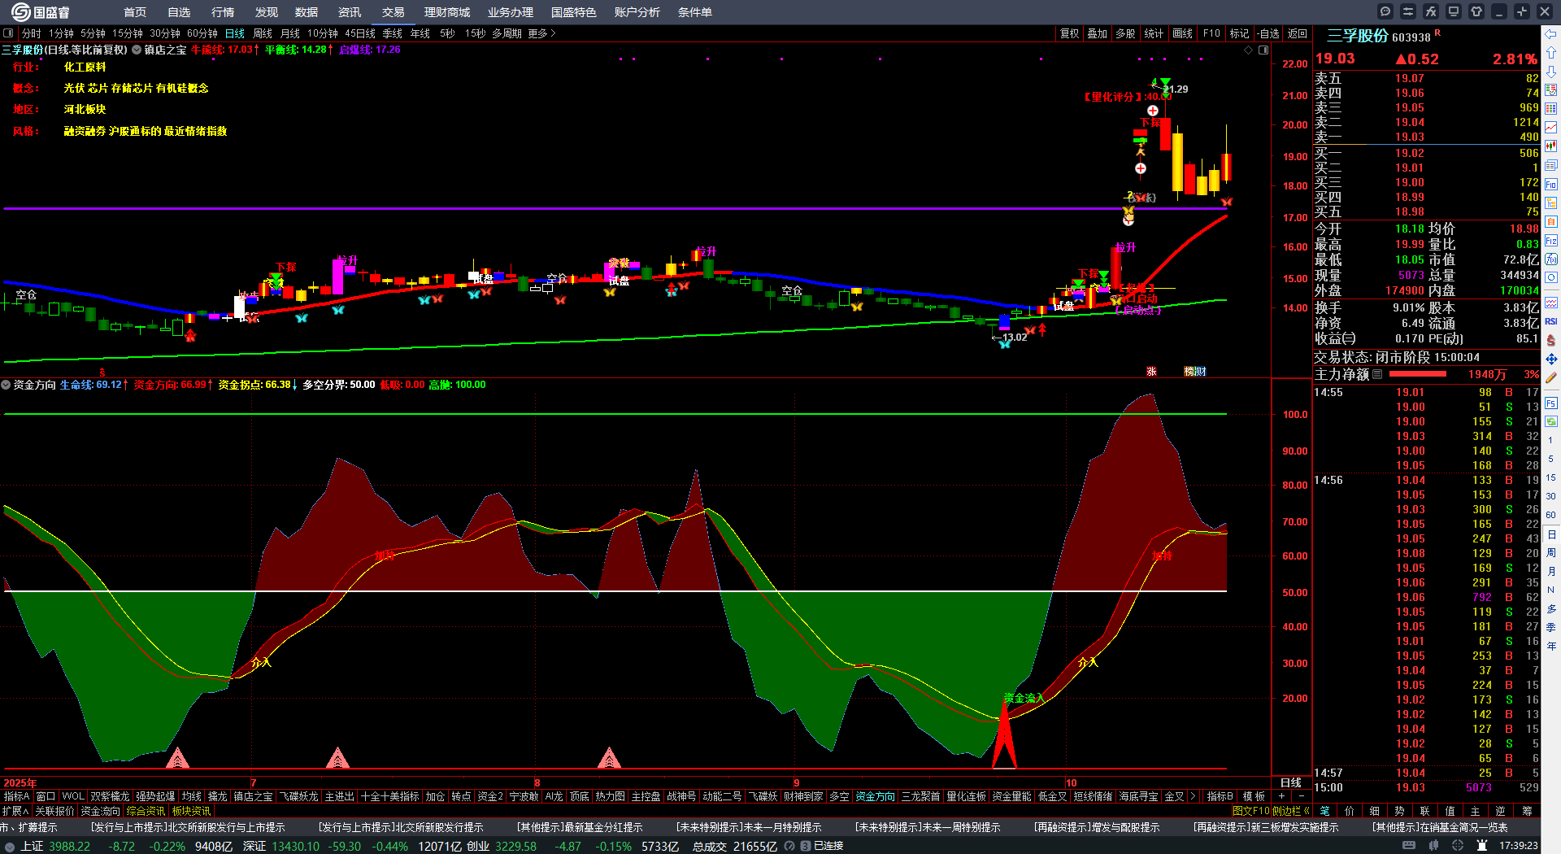The image size is (1561, 854).
Task: Toggle the circle icon beside 资金方向 indicator title
Action: (6, 385)
